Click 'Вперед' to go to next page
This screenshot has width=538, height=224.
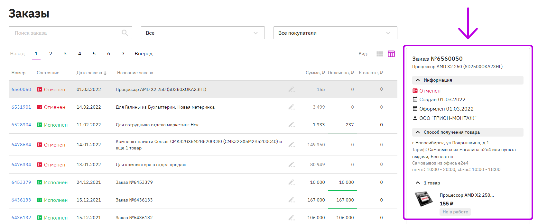tap(144, 54)
